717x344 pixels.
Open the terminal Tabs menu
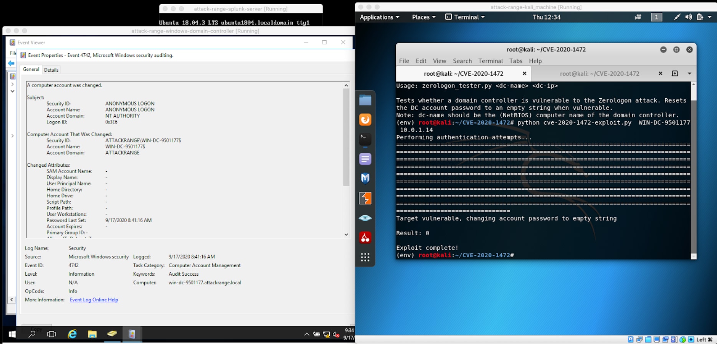[515, 61]
